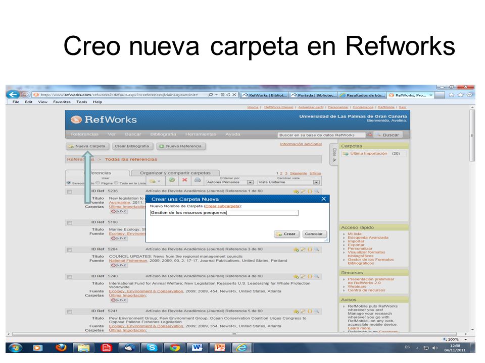Open the Crear subcarpeta link

[x=222, y=206]
